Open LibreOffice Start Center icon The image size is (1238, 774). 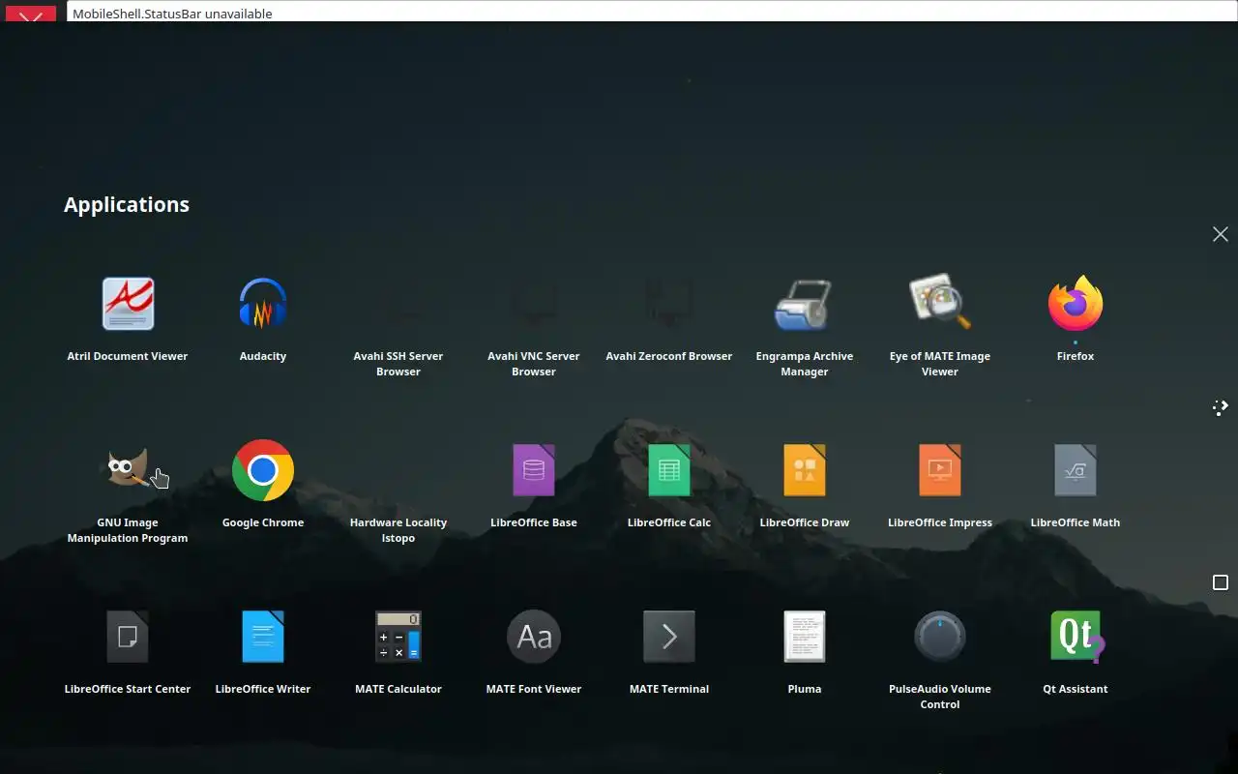point(128,637)
